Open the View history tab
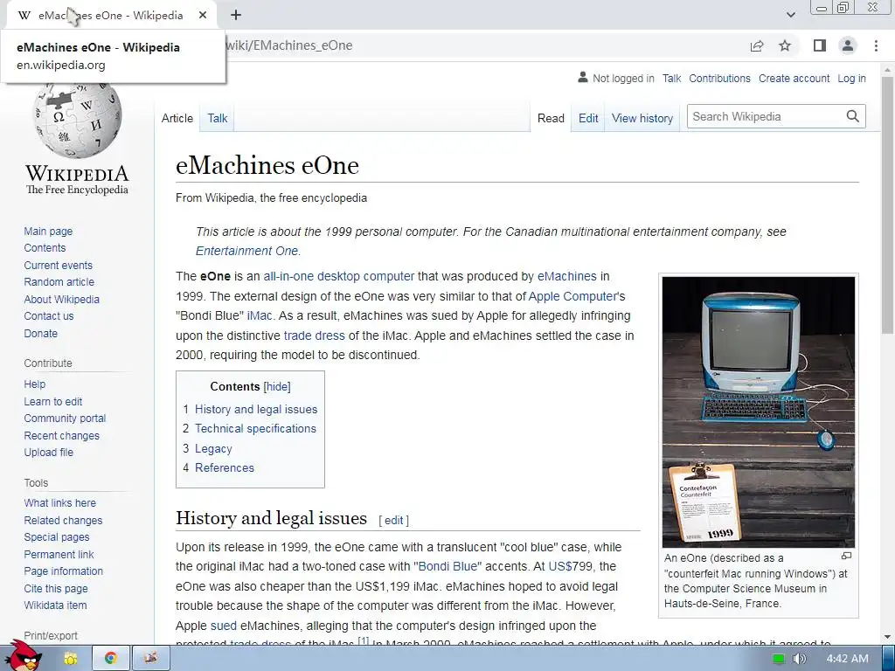 click(642, 118)
